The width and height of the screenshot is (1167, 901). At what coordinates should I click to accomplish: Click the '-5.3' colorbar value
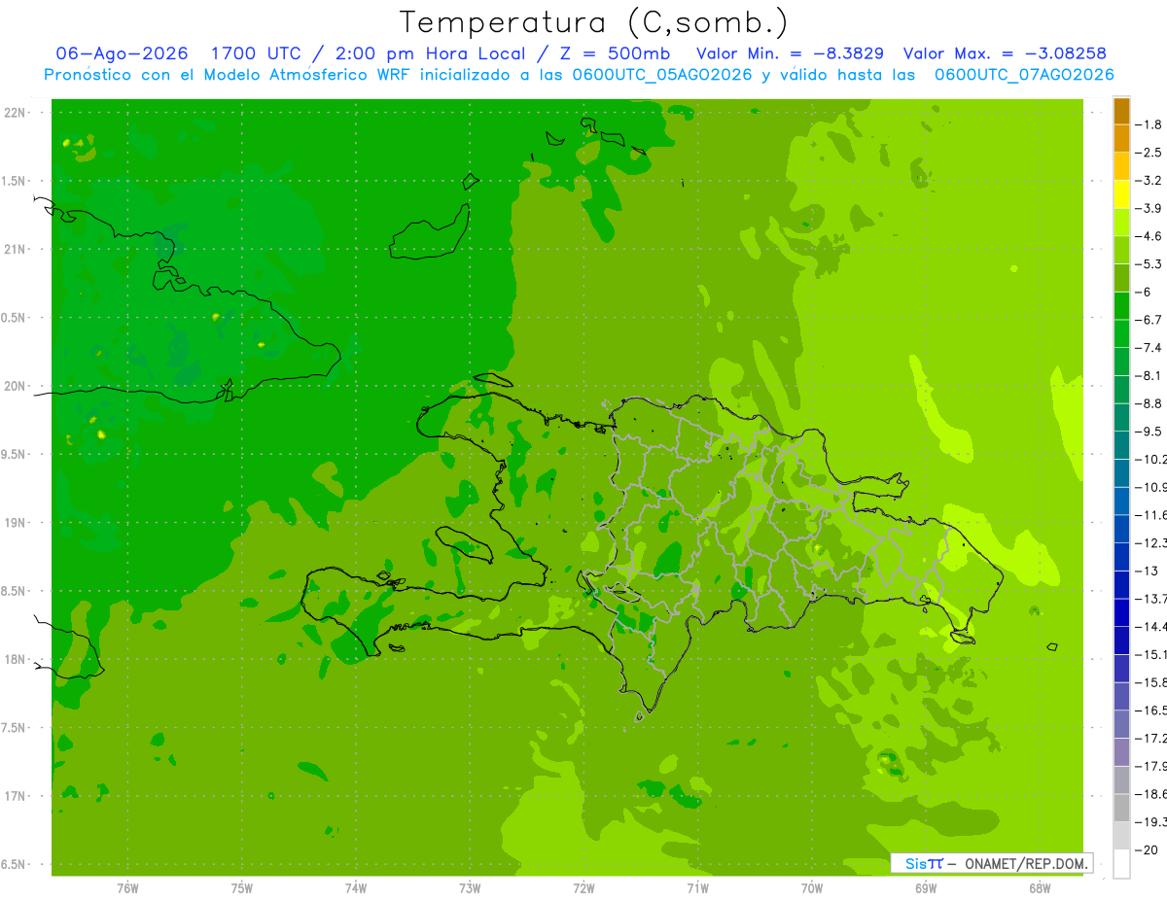(x=1148, y=264)
